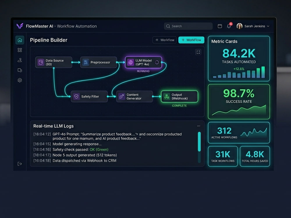Click the outlined + Werkflow button
Viewport: 291px width, 218px height.
point(165,40)
